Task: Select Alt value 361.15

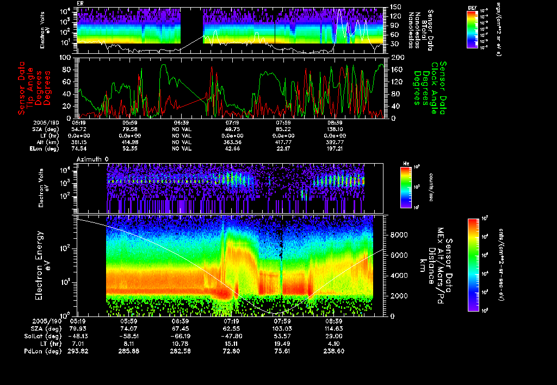Action: [x=79, y=142]
